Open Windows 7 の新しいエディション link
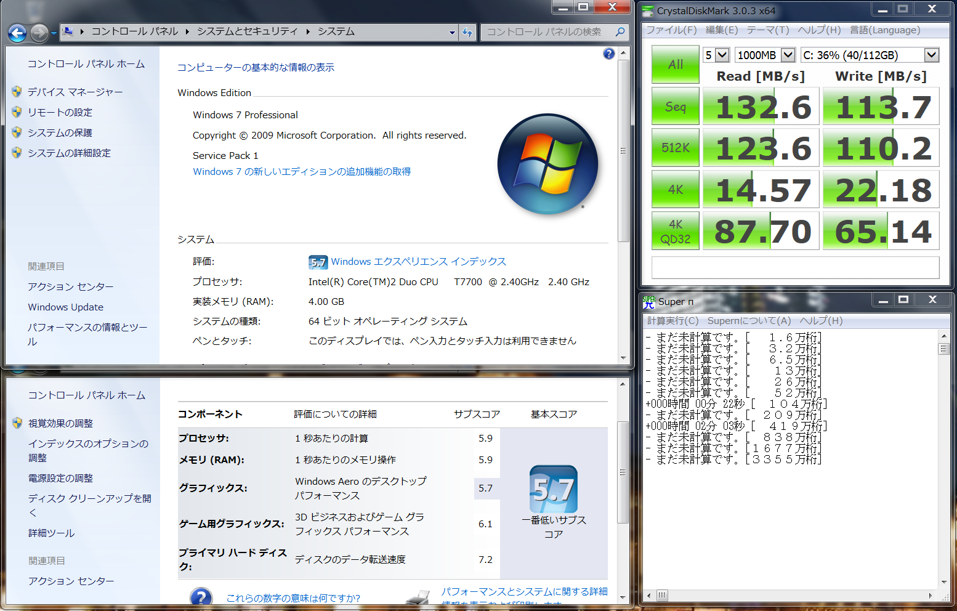Viewport: 957px width, 611px height. pyautogui.click(x=302, y=172)
